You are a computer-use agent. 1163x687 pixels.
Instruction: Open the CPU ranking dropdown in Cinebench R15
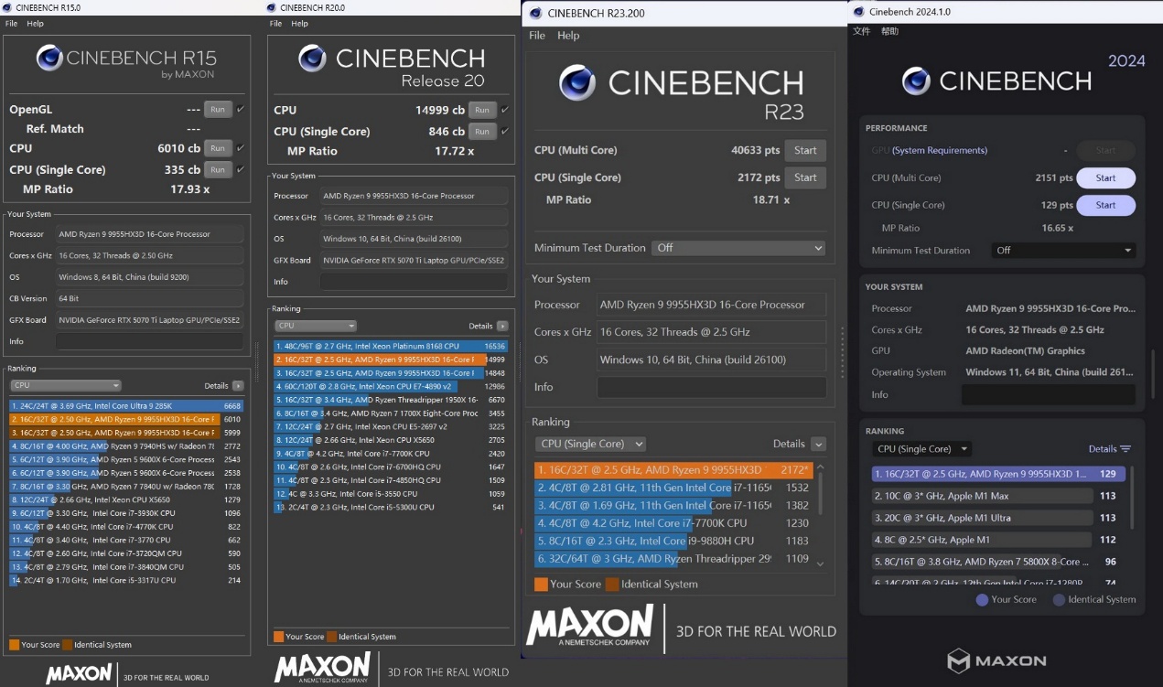click(x=66, y=386)
